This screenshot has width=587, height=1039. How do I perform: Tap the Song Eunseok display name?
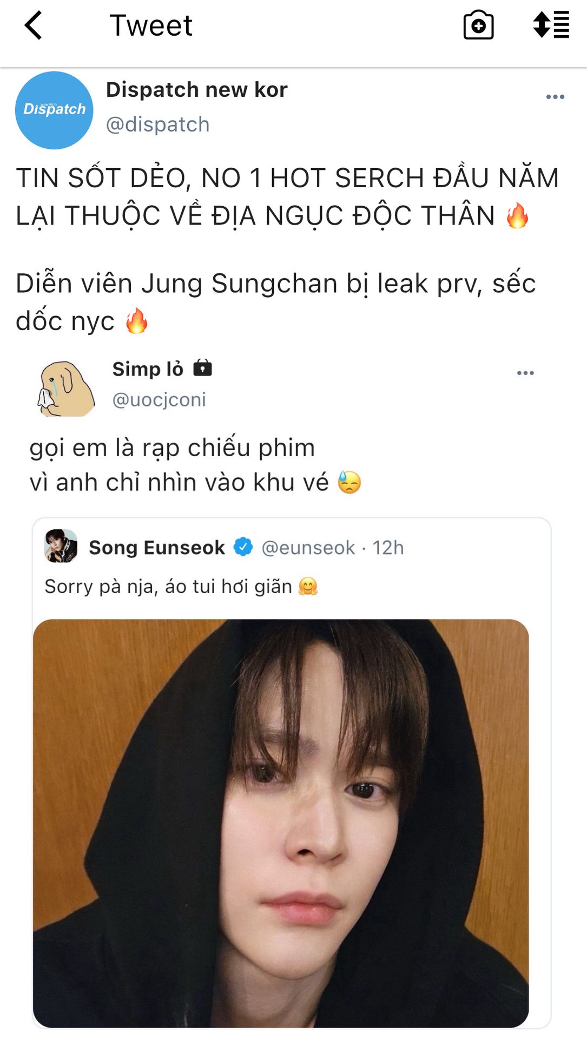coord(157,548)
